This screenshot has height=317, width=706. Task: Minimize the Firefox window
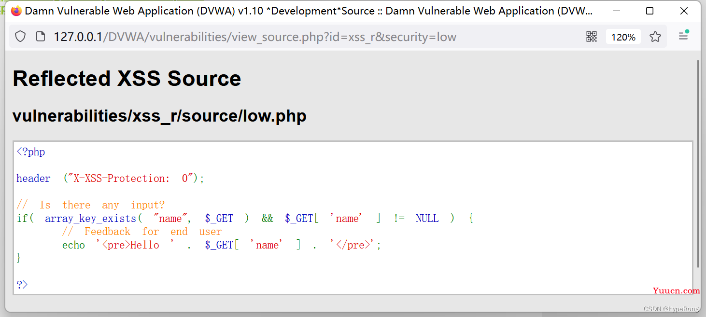pyautogui.click(x=616, y=11)
